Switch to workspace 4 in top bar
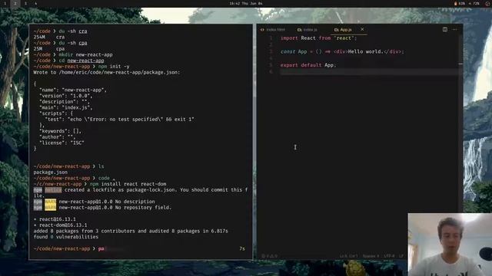492x276 pixels. tap(36, 3)
